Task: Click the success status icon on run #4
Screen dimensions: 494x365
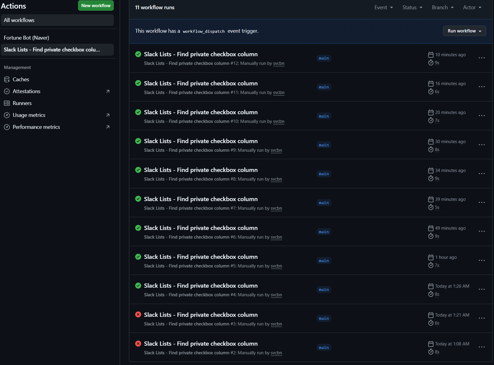Action: pos(138,286)
